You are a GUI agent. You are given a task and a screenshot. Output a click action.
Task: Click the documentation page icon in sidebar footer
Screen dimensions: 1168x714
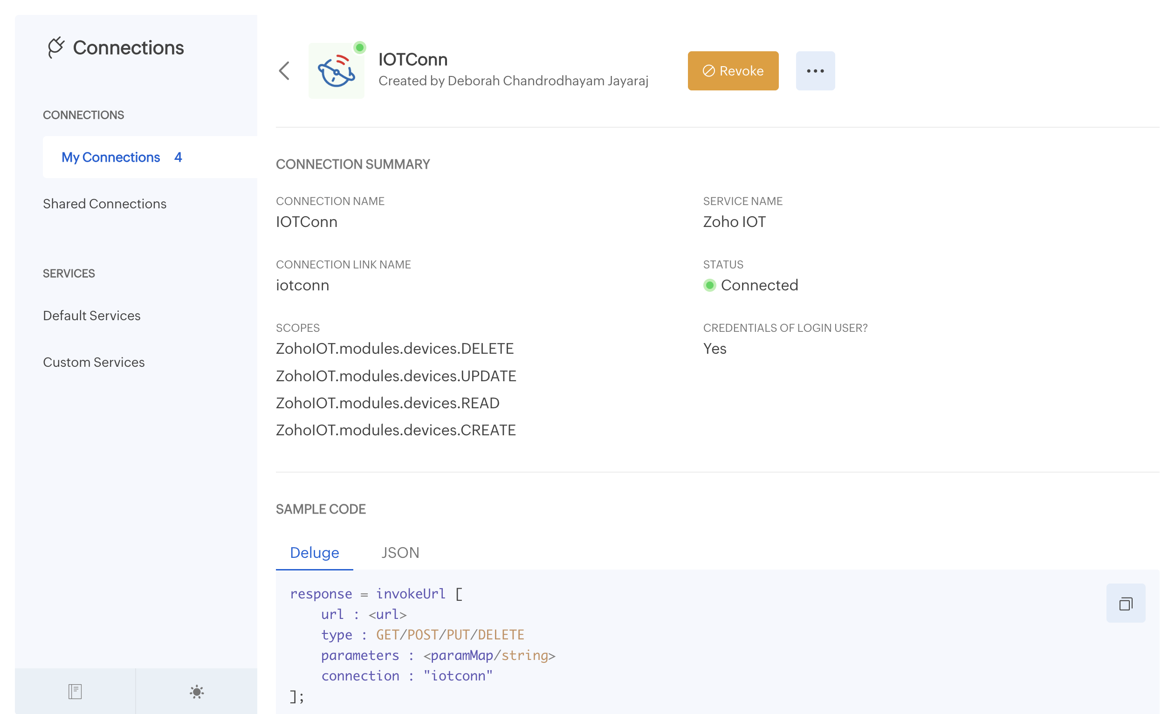(x=75, y=692)
